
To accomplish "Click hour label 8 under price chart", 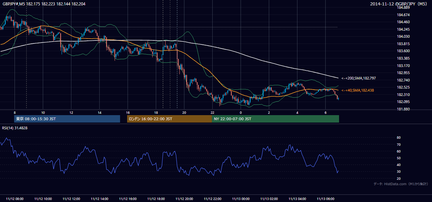I will pyautogui.click(x=15, y=112).
